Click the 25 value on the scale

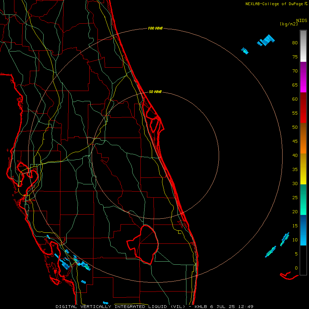pos(295,198)
